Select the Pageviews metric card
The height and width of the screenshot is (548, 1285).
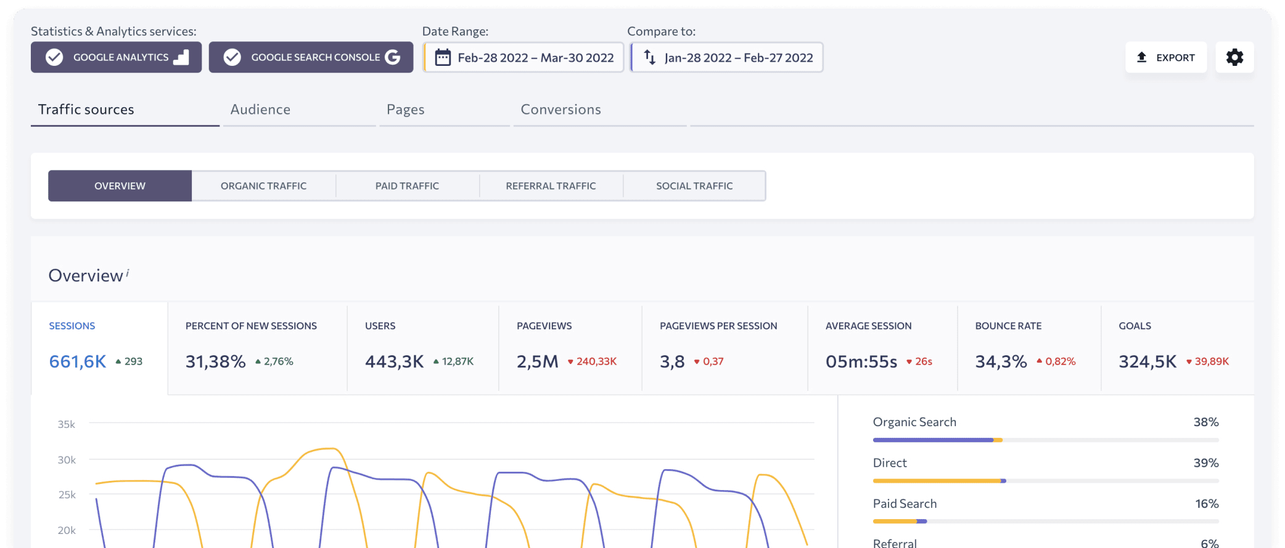[570, 347]
